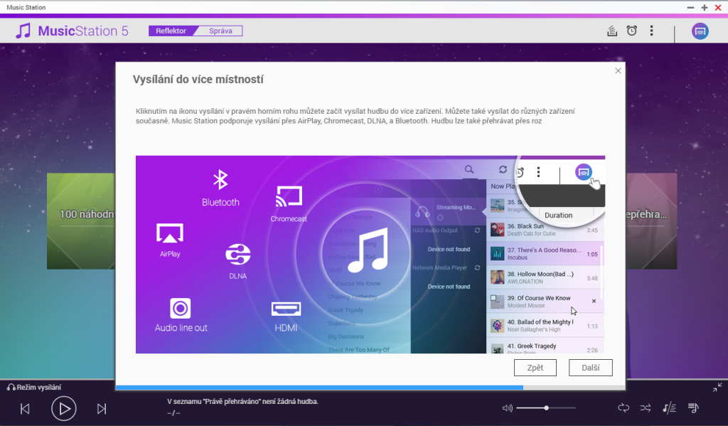This screenshot has width=728, height=426.
Task: Open the Now Playing queue list
Action: tap(693, 408)
